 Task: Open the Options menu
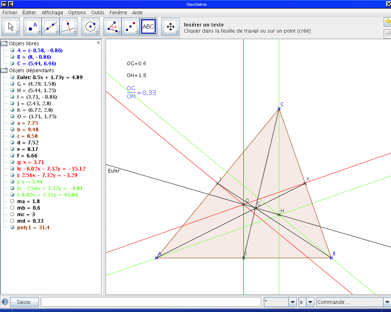pos(77,13)
